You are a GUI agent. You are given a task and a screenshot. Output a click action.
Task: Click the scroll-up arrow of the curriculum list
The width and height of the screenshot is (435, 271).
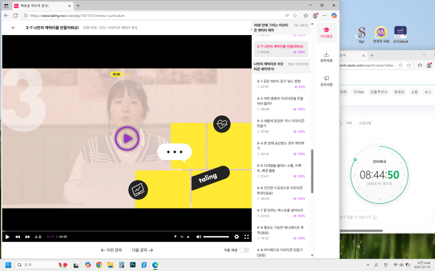click(x=312, y=24)
